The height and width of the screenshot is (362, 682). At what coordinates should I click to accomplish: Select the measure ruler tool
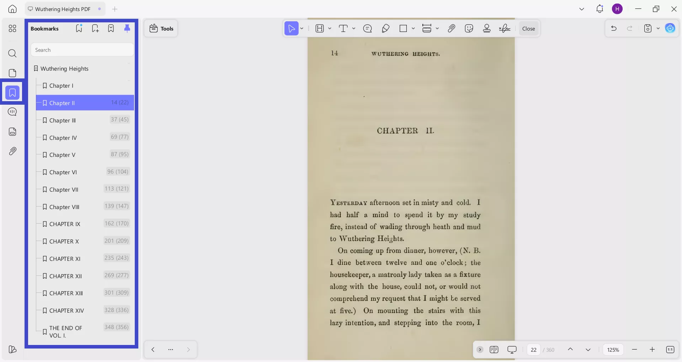[x=427, y=28]
